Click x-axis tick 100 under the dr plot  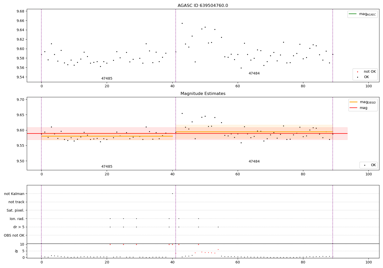(x=368, y=262)
